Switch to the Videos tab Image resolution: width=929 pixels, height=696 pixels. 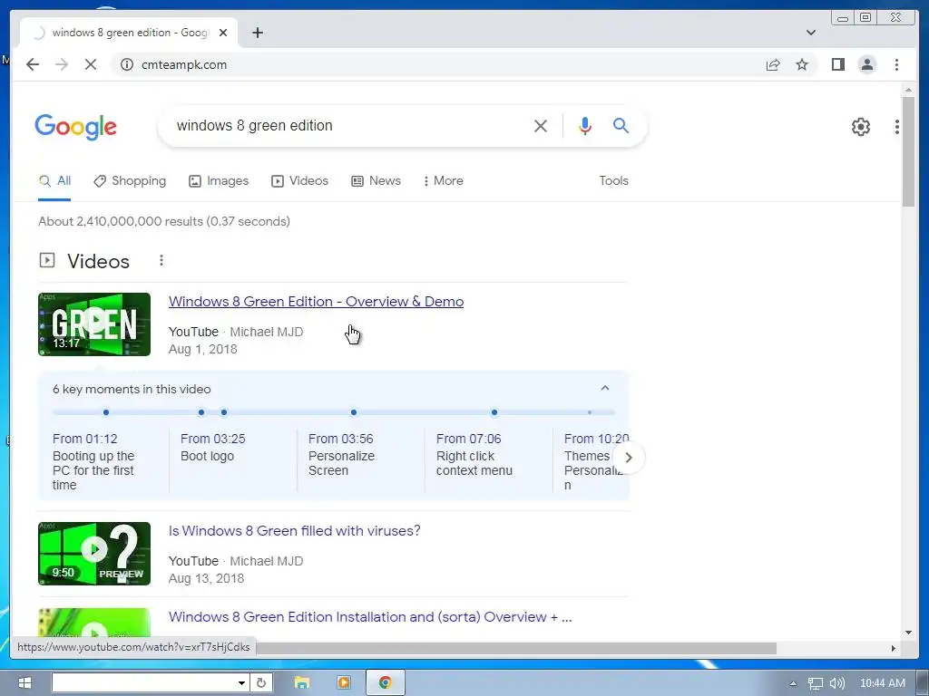299,180
